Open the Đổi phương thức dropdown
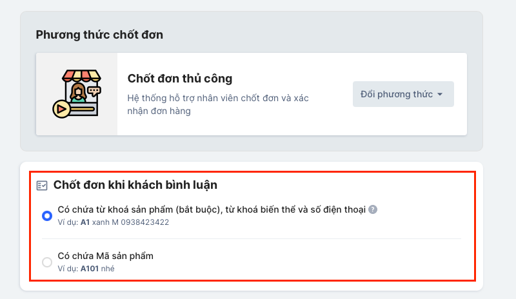 click(403, 94)
